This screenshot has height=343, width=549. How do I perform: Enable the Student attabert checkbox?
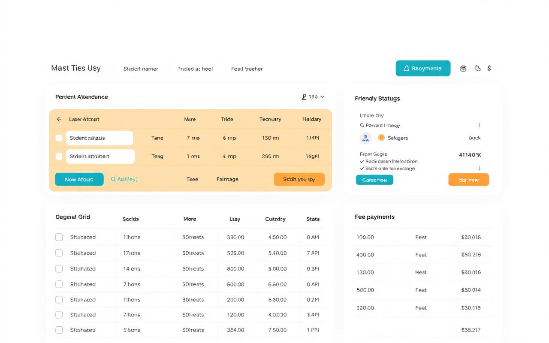click(59, 156)
